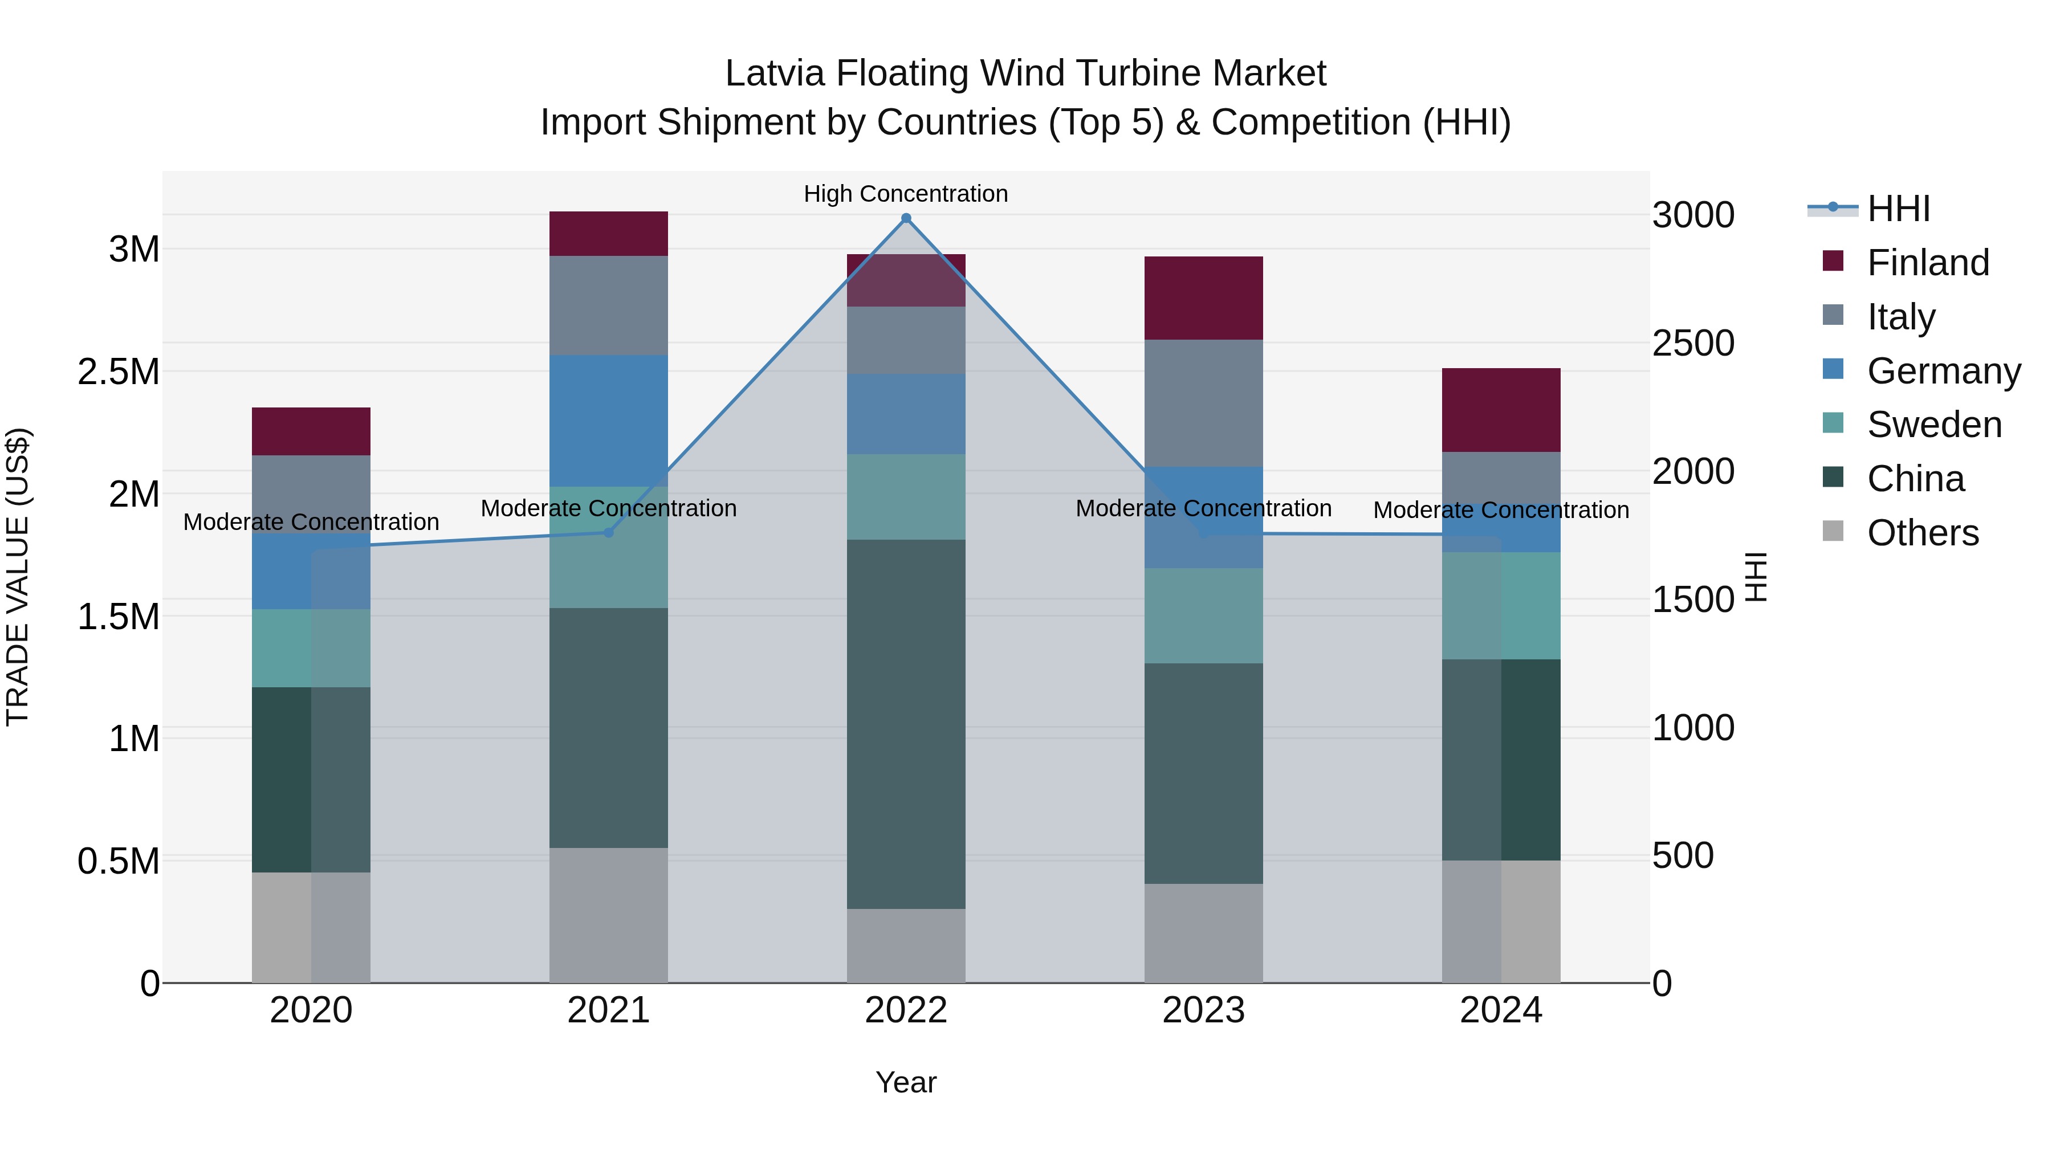
Task: Toggle the Germany legend entry
Action: [1921, 371]
